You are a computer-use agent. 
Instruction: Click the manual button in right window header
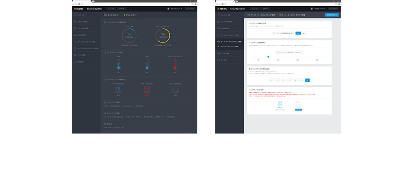coord(255,8)
